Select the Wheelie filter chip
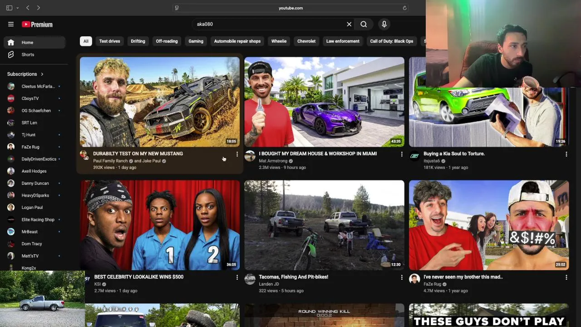This screenshot has width=581, height=327. point(279,41)
